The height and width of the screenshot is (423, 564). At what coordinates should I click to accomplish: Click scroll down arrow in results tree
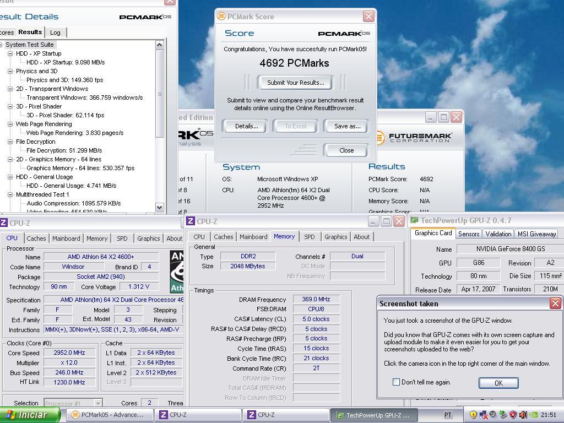point(160,207)
